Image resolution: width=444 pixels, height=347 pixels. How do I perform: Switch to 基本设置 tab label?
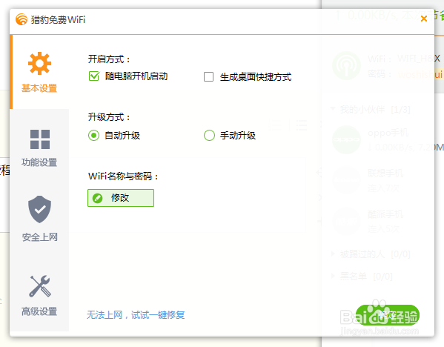(39, 88)
